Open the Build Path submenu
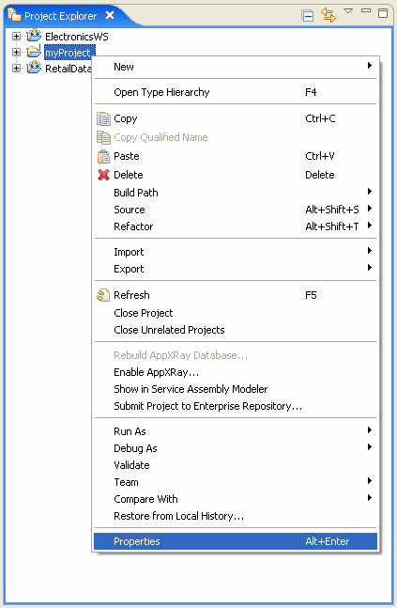 click(x=236, y=193)
